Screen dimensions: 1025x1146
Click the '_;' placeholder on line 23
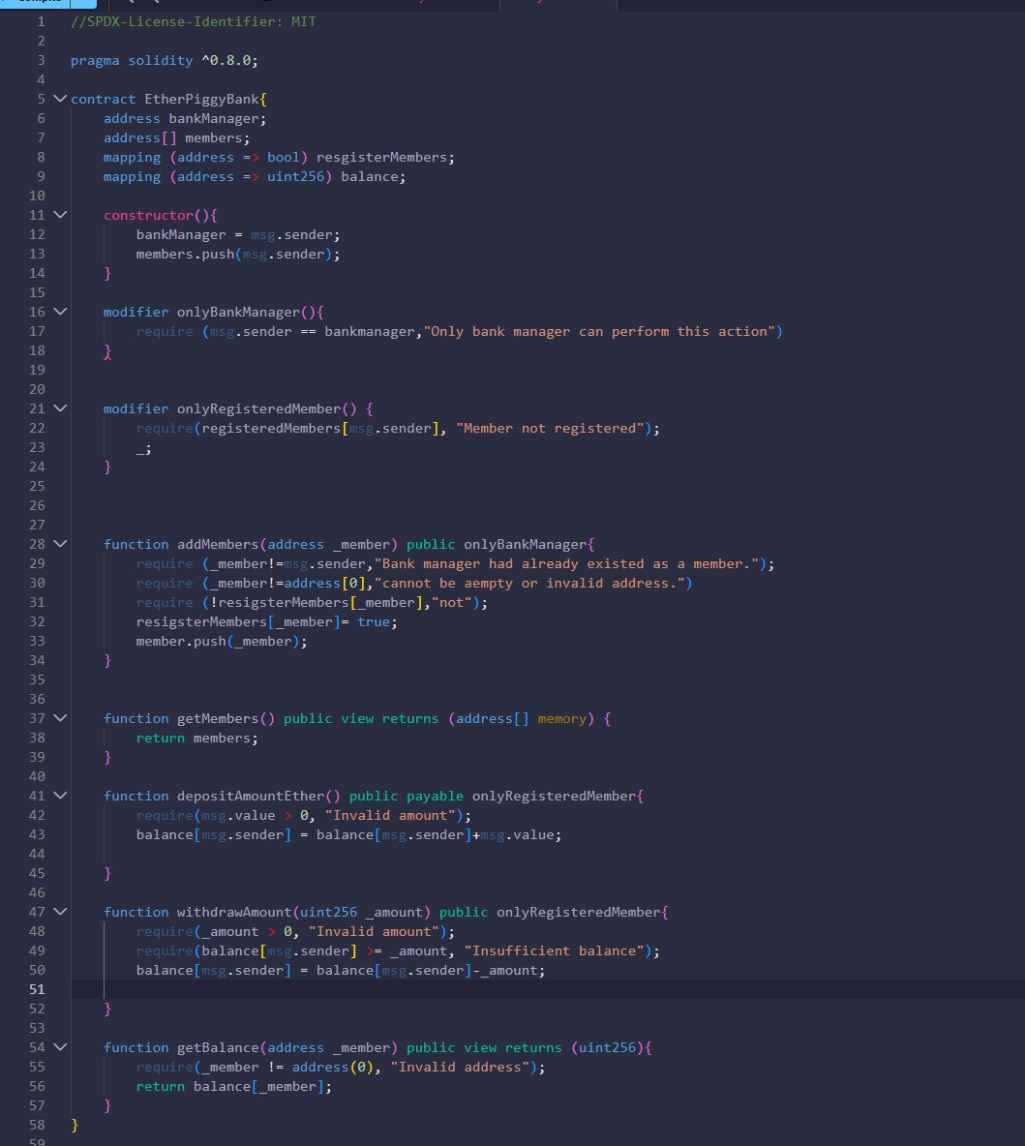(x=144, y=448)
